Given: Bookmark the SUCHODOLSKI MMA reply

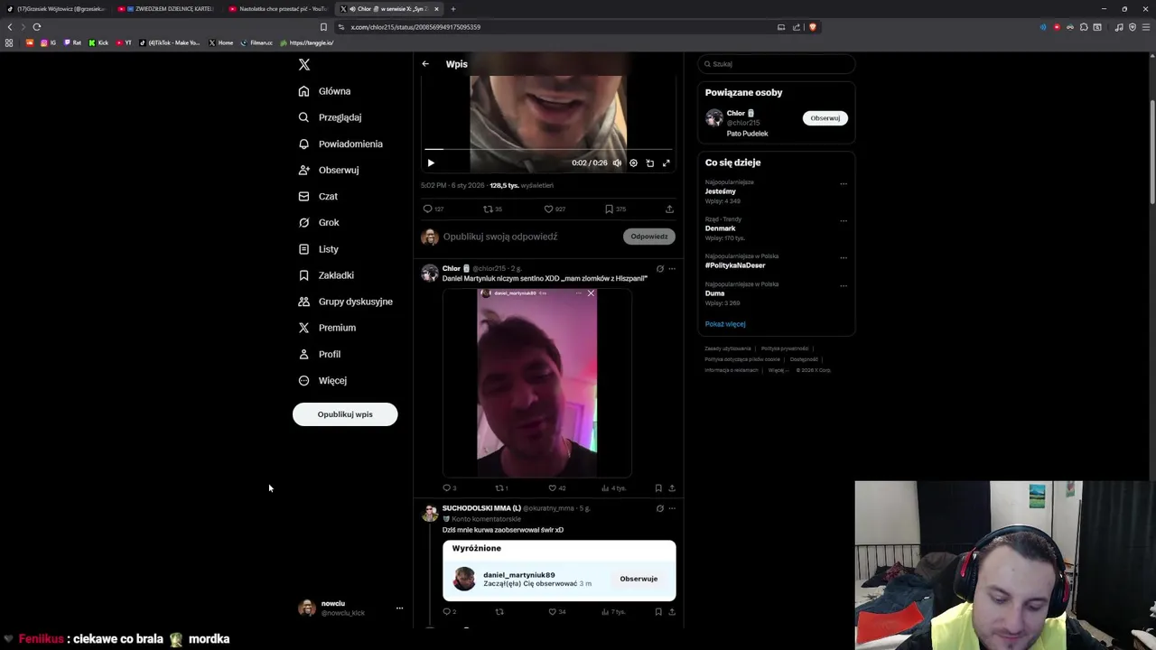Looking at the screenshot, I should (x=658, y=612).
